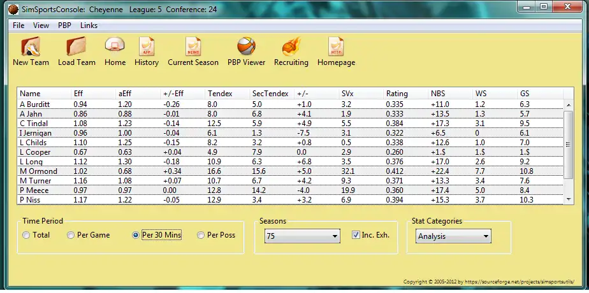Sort by the GS column header
Screen dimensions: 589x293
coord(540,94)
